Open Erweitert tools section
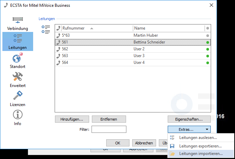This screenshot has height=159, width=235. [x=18, y=79]
